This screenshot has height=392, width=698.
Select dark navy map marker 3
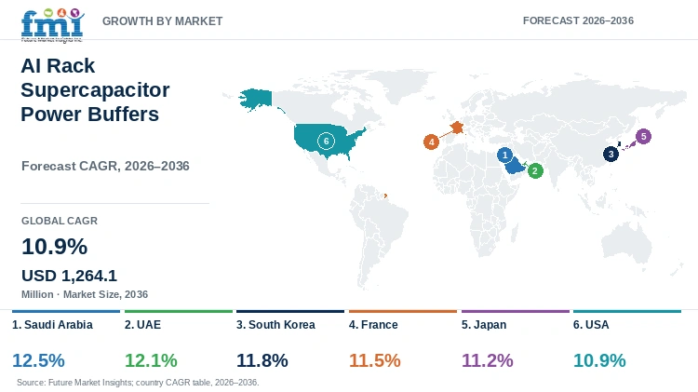(x=611, y=155)
